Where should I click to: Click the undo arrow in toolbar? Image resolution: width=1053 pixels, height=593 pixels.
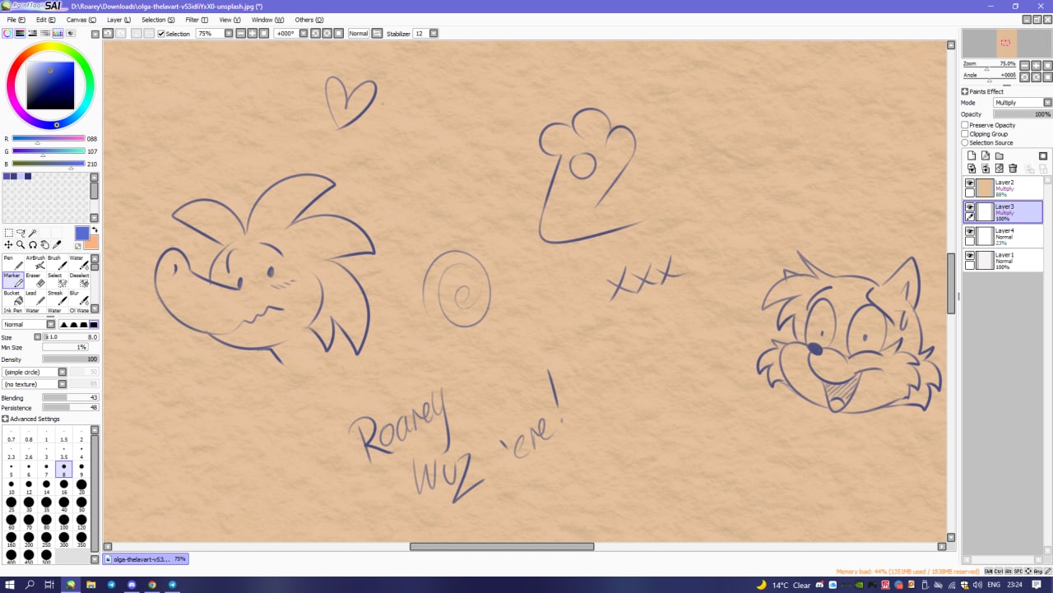(x=108, y=34)
